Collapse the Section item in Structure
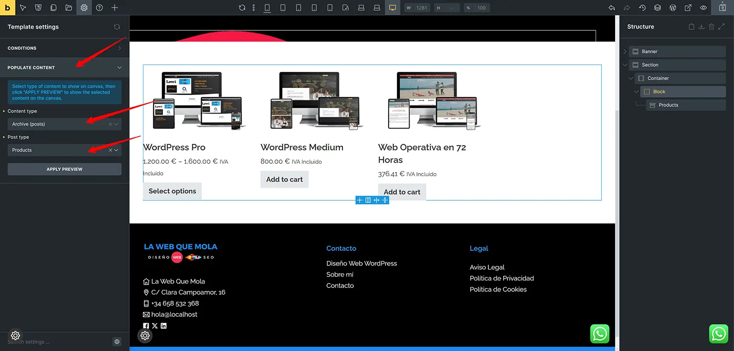The image size is (734, 351). 625,65
